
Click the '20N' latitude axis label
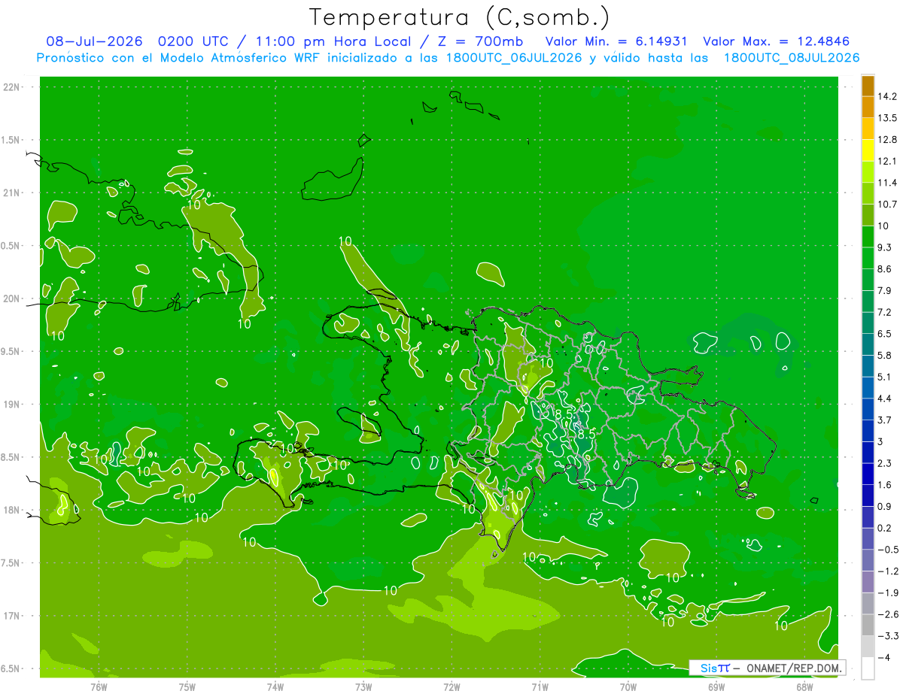click(11, 298)
